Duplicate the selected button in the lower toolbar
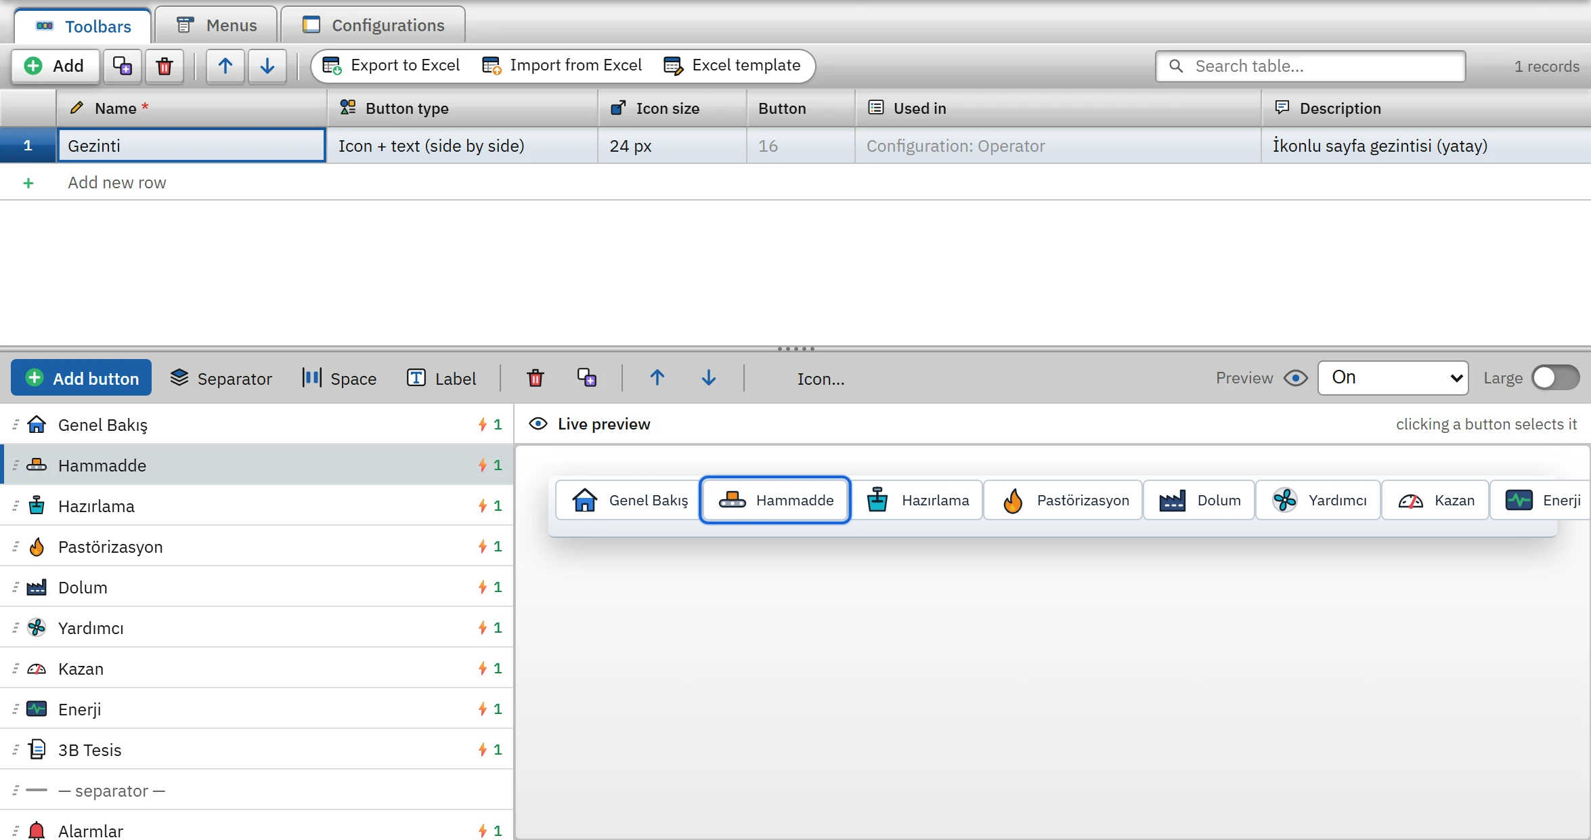This screenshot has height=840, width=1591. pos(586,378)
